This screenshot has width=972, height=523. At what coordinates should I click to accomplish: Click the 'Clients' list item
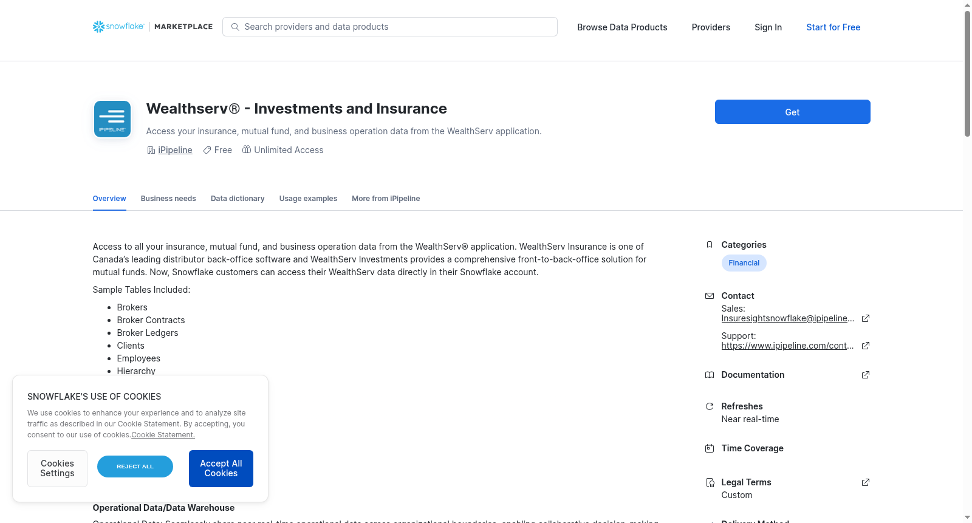(131, 346)
